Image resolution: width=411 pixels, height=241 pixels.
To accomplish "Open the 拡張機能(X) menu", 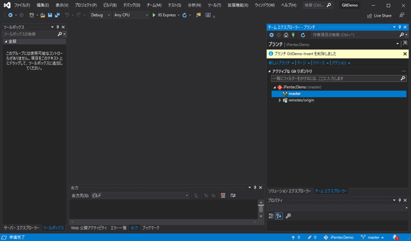I will point(238,5).
